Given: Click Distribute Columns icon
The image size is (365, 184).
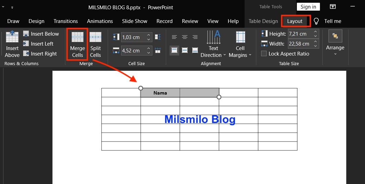Looking at the screenshot, I should [x=158, y=50].
